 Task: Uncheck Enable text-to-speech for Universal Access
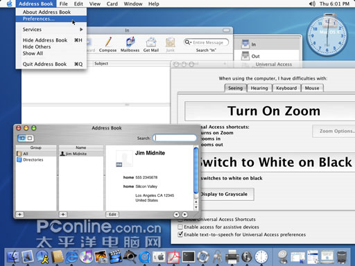pyautogui.click(x=180, y=234)
